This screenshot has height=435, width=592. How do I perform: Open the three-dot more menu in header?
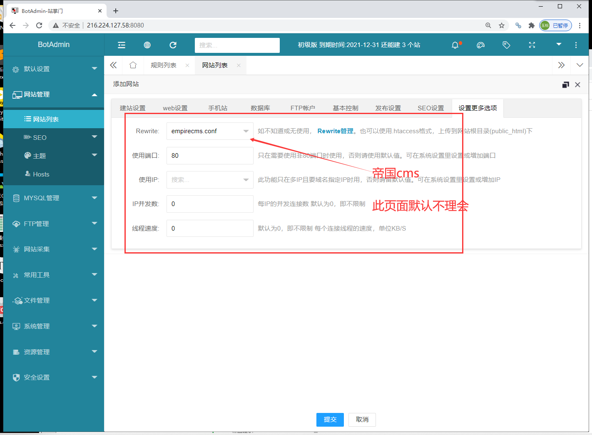click(x=576, y=45)
